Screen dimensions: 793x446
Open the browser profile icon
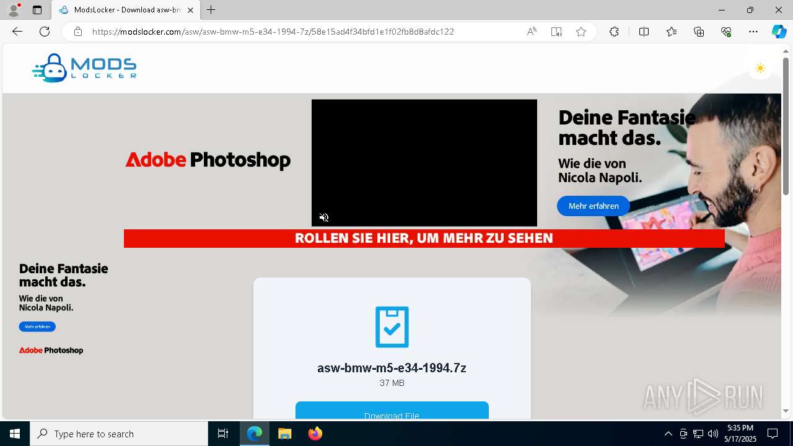(x=14, y=10)
